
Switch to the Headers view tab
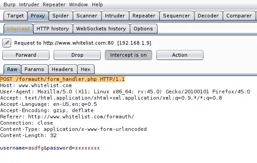point(62,69)
